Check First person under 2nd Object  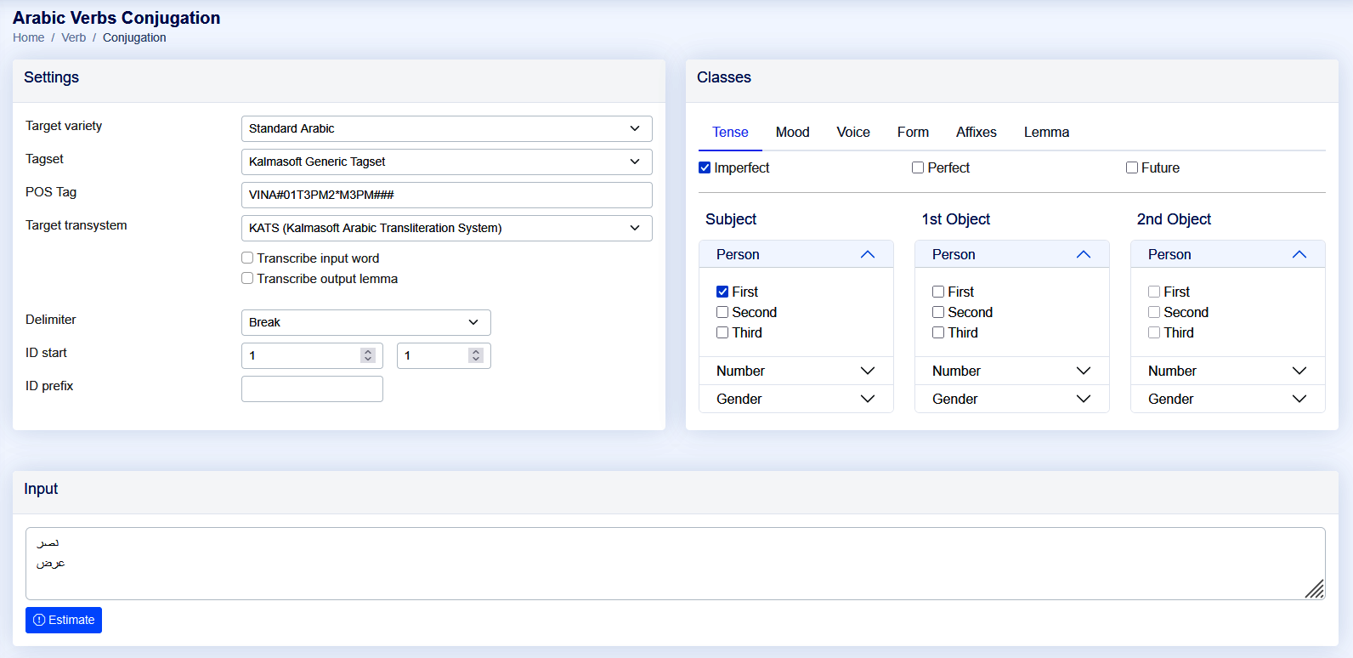pyautogui.click(x=1154, y=292)
